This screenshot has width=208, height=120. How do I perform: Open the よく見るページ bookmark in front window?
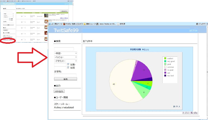point(55,24)
